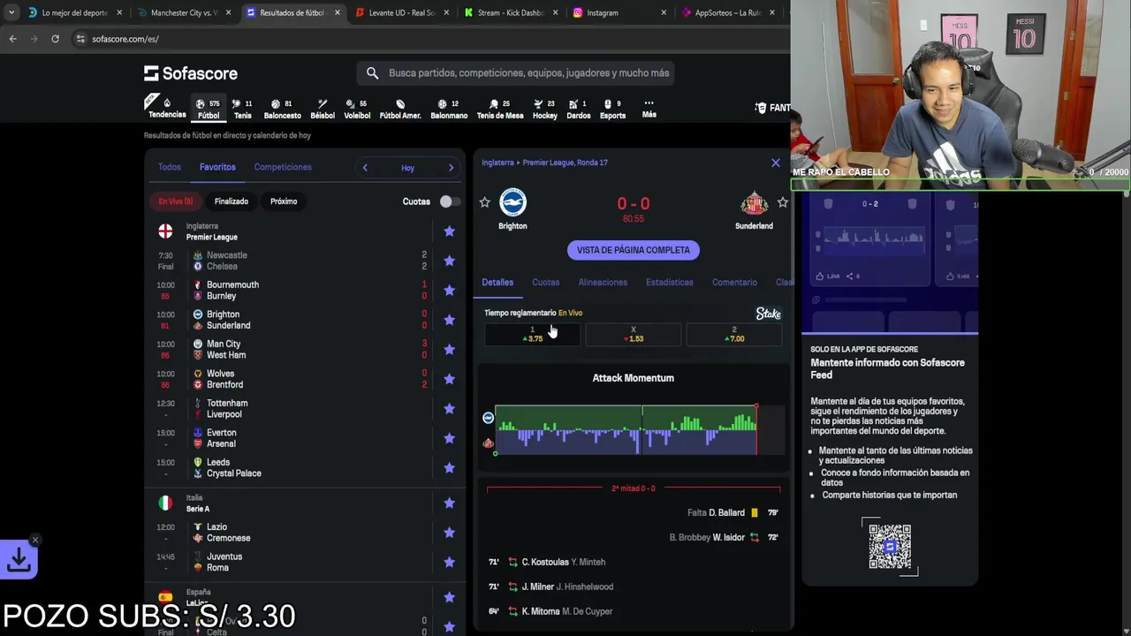The image size is (1131, 636).
Task: Open the Leeds vs Crystal Palace match row
Action: 306,467
